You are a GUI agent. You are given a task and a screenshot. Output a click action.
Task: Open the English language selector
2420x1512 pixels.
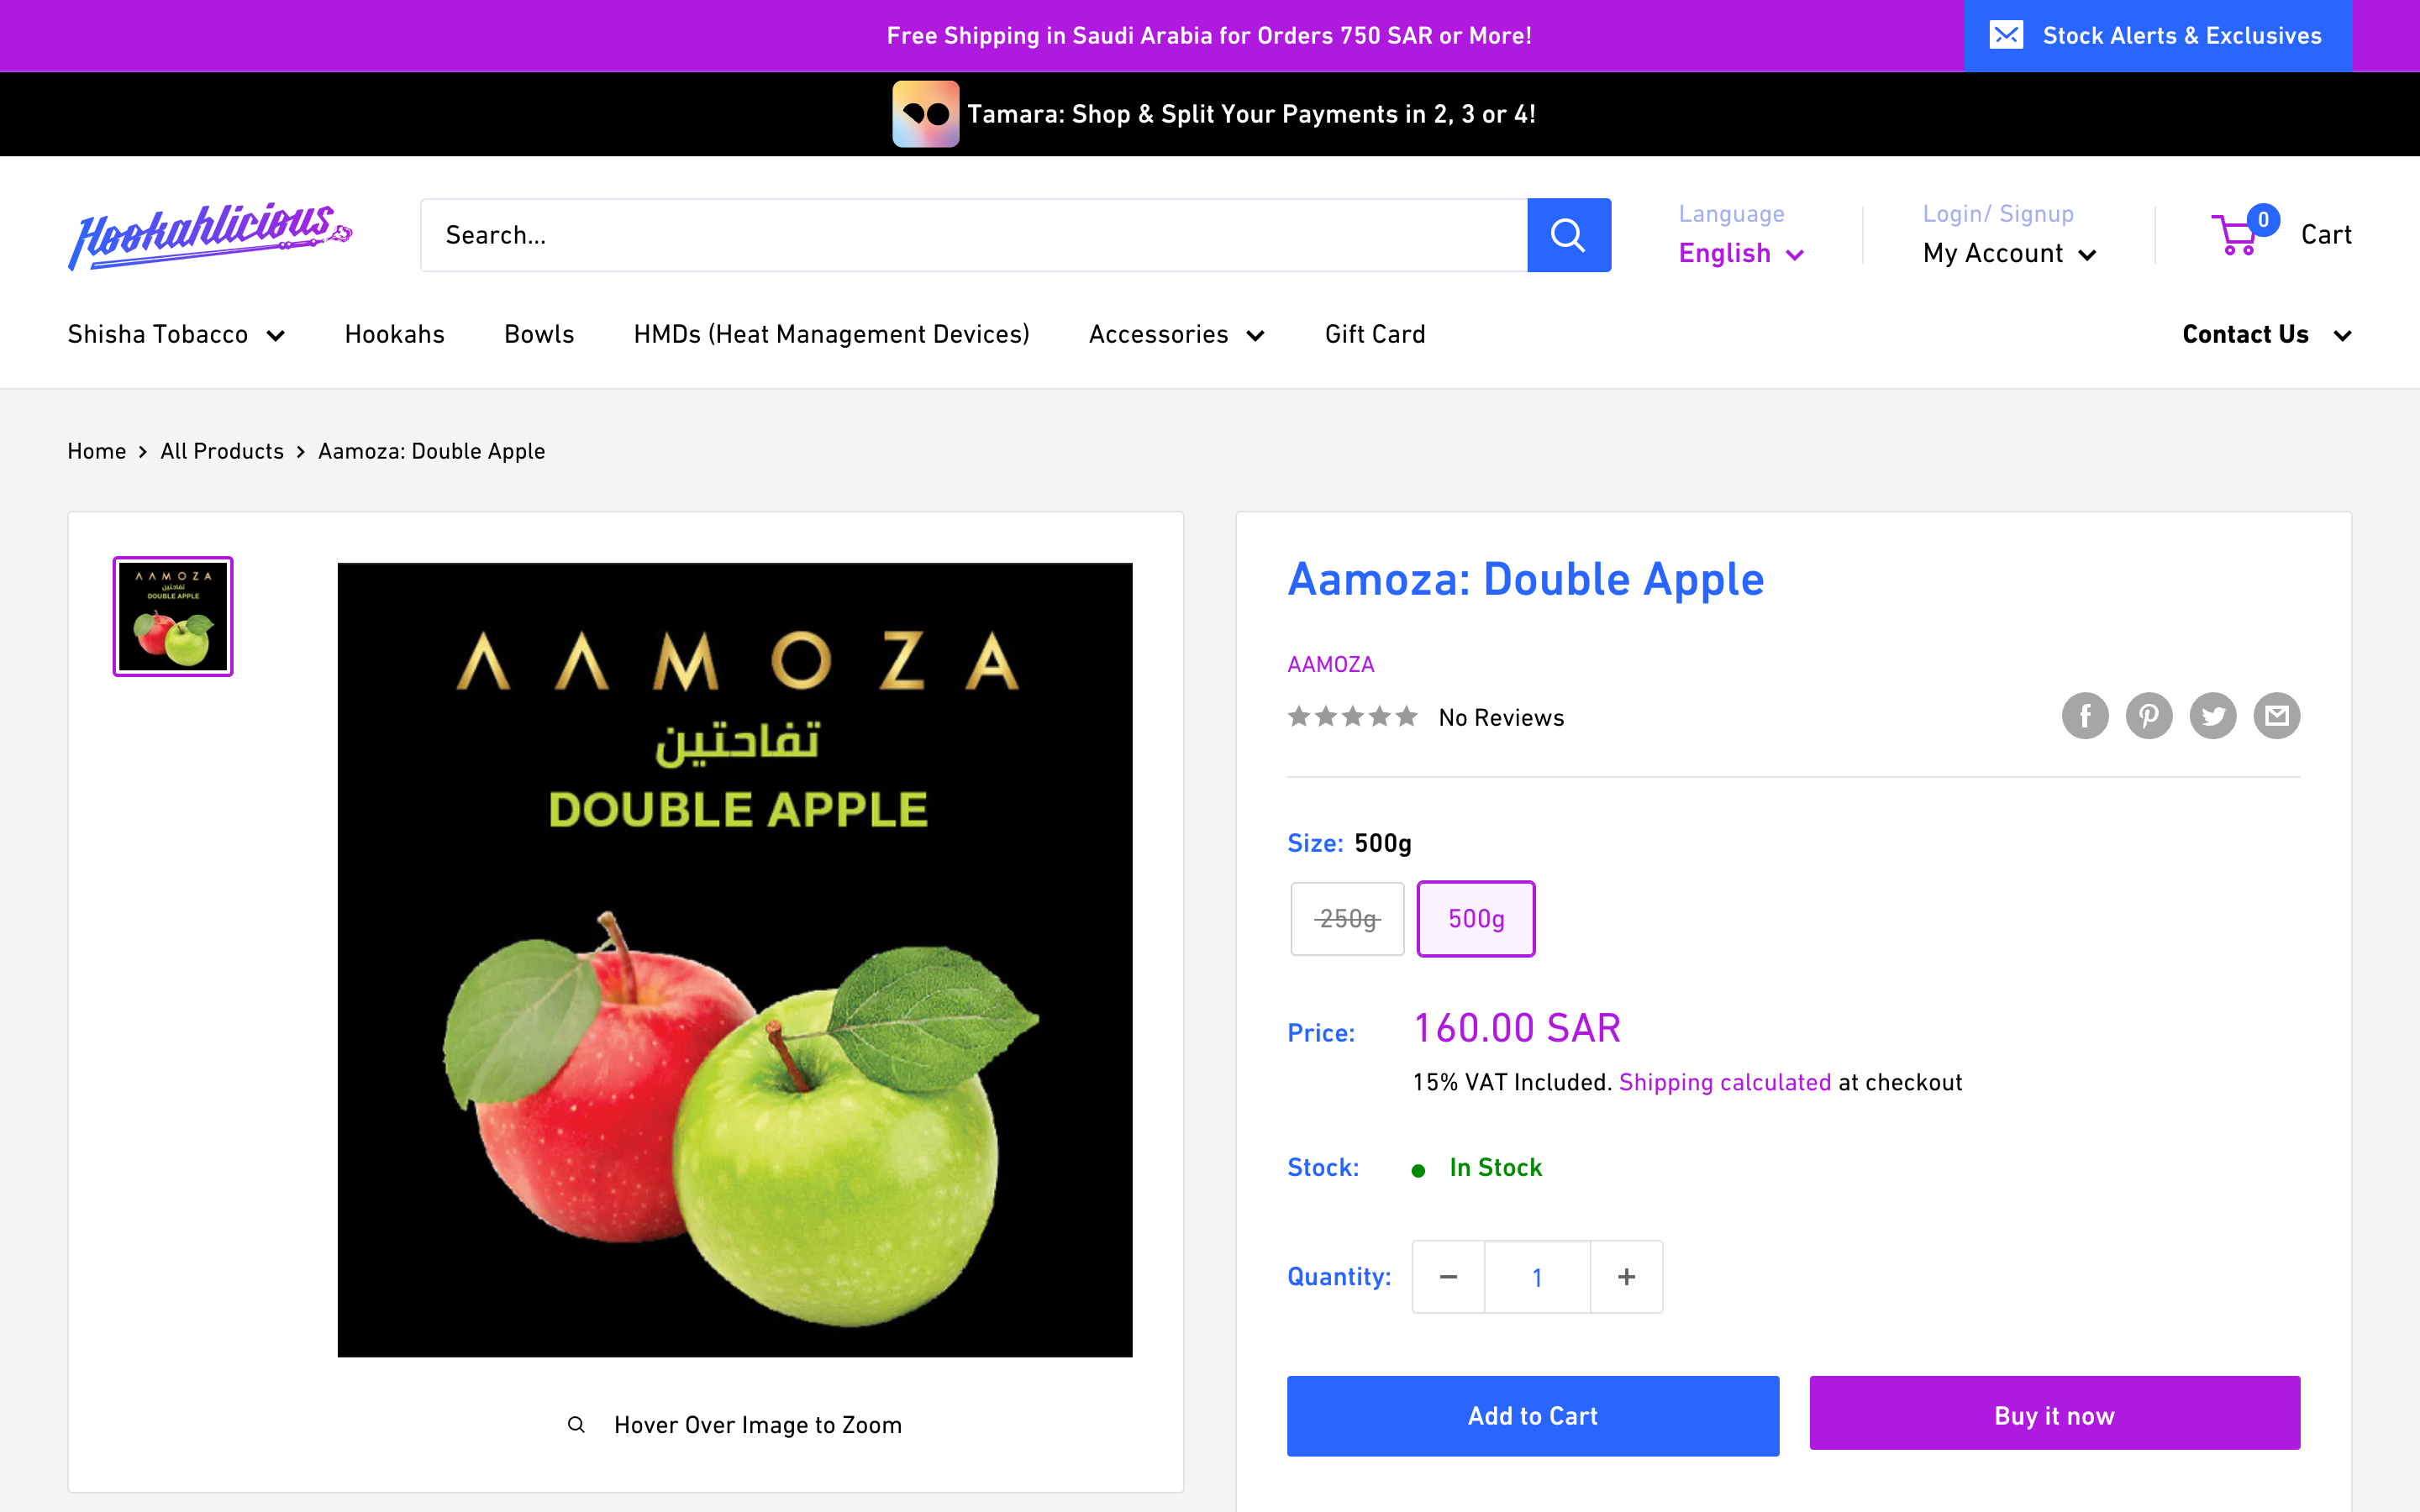click(x=1740, y=253)
